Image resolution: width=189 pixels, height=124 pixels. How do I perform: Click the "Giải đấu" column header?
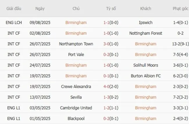pos(13,8)
